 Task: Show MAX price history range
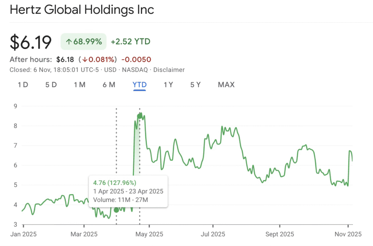click(x=226, y=85)
